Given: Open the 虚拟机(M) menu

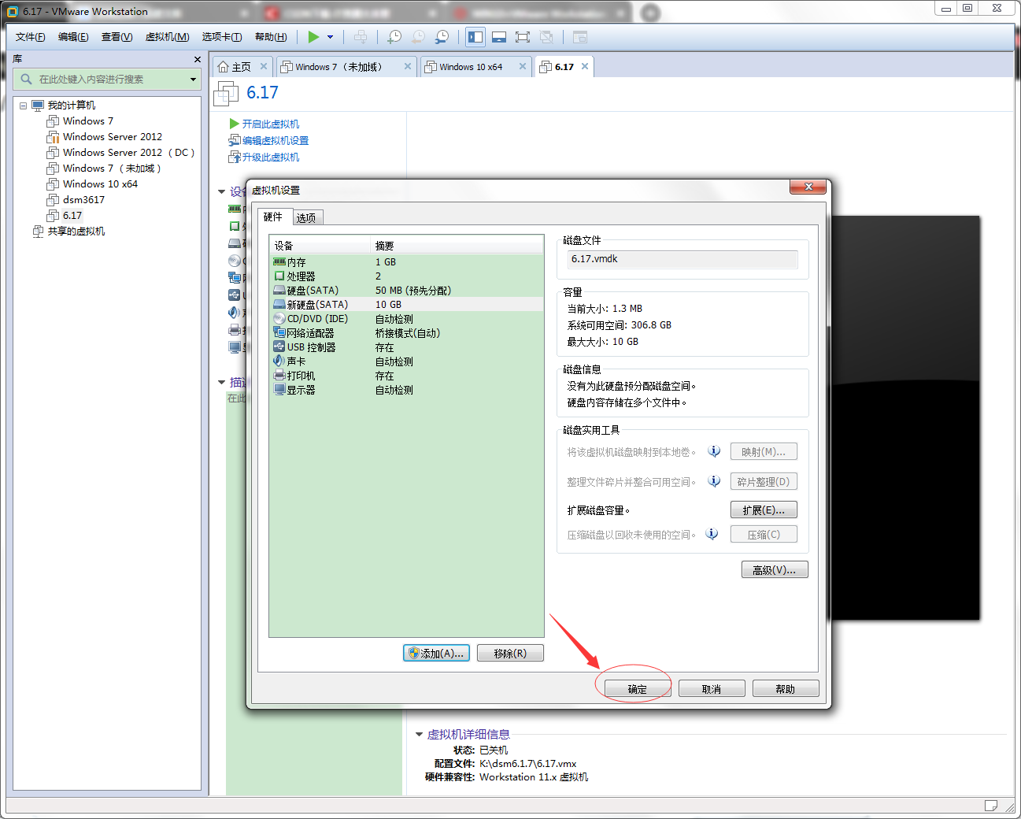Looking at the screenshot, I should click(x=167, y=37).
